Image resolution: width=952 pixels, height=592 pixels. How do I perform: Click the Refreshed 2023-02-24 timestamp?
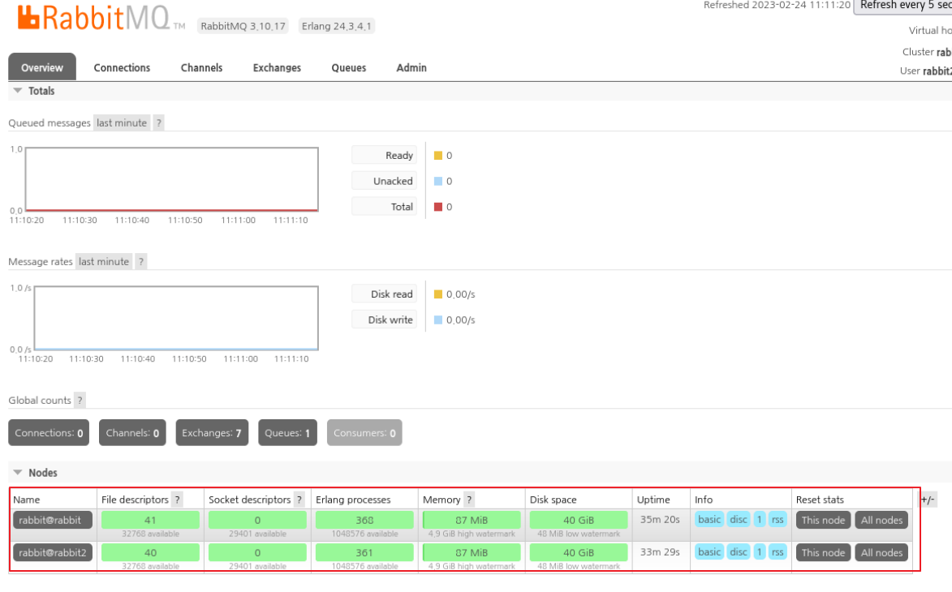(x=778, y=5)
